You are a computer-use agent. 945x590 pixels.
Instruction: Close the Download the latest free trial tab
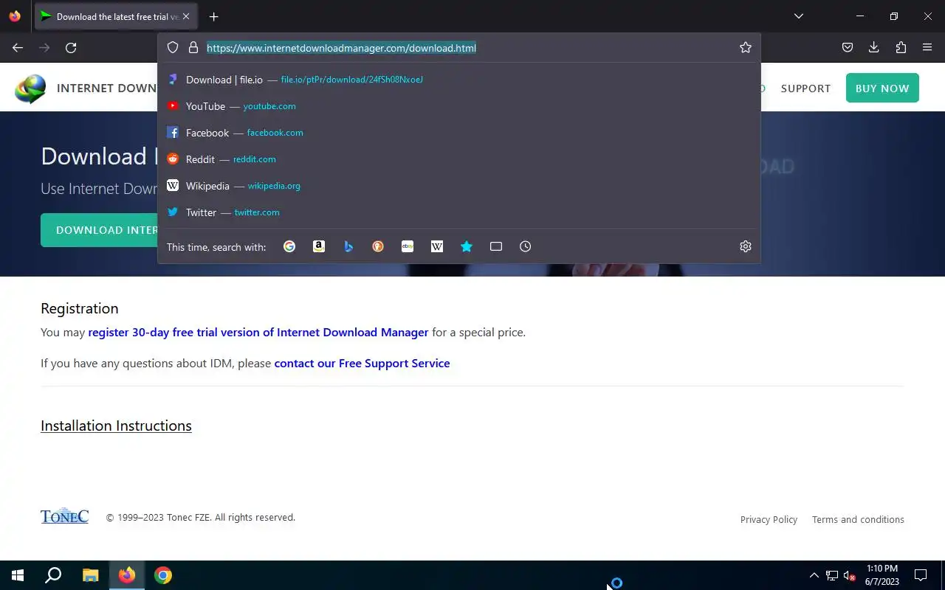click(x=186, y=16)
